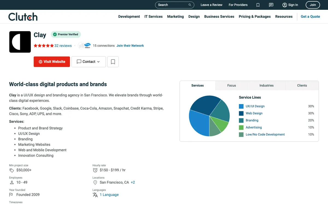Click Get a Quote link
The image size is (328, 205).
point(310,17)
